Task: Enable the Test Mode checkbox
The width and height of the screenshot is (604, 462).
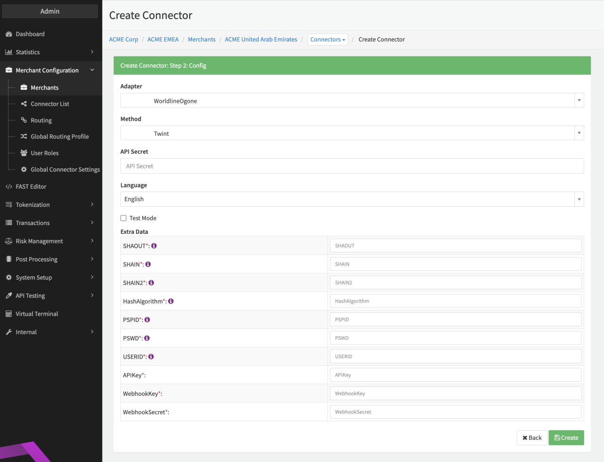Action: [124, 218]
